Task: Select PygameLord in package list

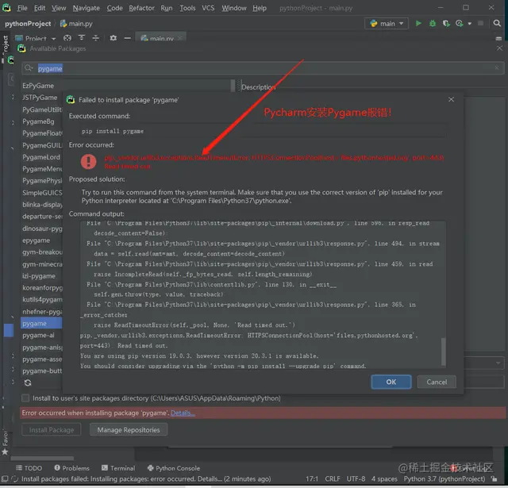Action: point(41,157)
